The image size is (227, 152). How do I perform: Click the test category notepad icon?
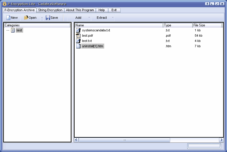[13, 30]
